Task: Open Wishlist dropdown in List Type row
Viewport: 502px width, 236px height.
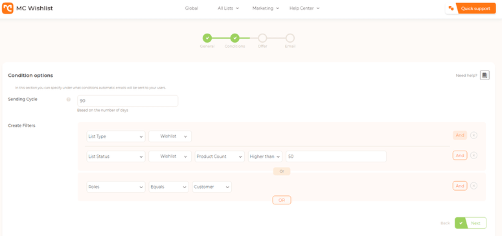Action: coord(170,136)
